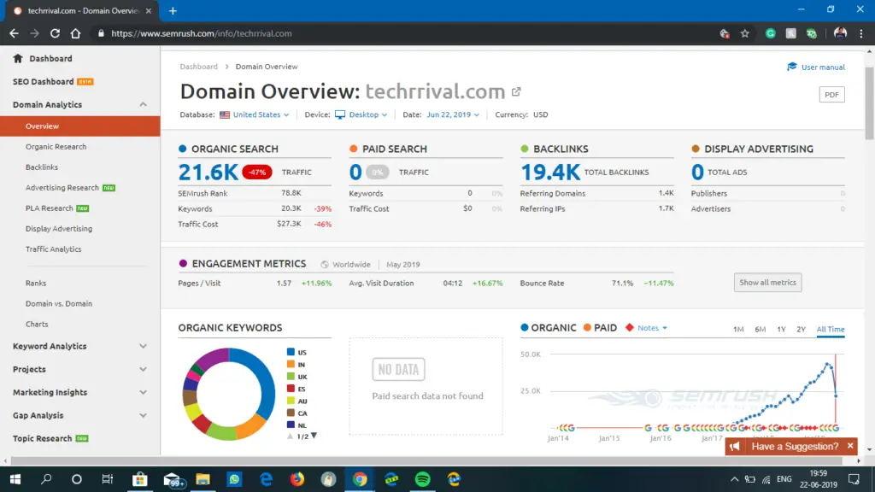The image size is (875, 492).
Task: Open Windows search from taskbar
Action: click(x=46, y=479)
